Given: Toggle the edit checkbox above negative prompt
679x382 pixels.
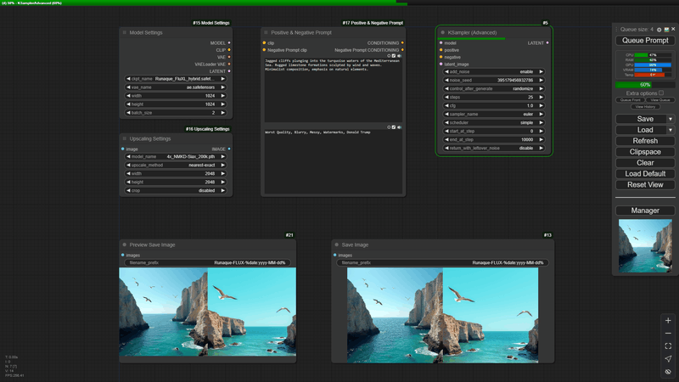Looking at the screenshot, I should coord(394,127).
